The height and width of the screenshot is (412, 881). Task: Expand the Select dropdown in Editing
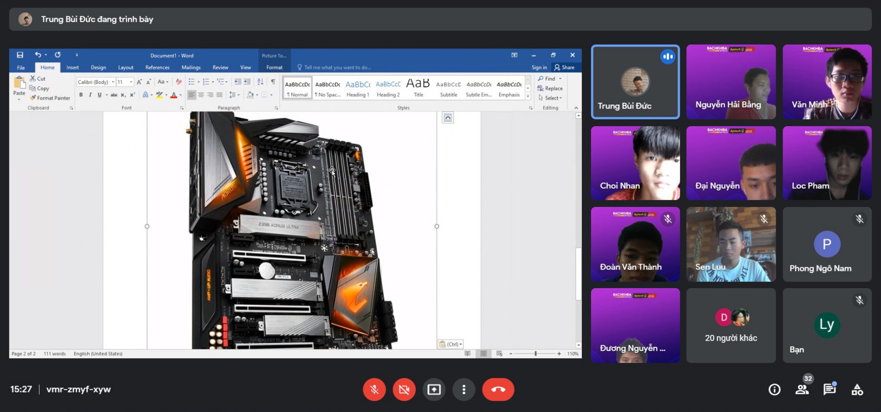pos(550,98)
